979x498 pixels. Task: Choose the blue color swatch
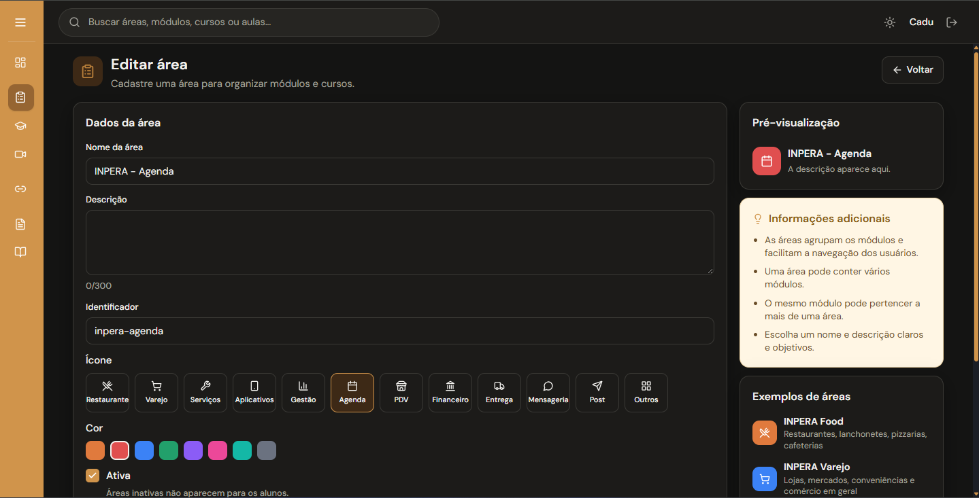coord(144,450)
